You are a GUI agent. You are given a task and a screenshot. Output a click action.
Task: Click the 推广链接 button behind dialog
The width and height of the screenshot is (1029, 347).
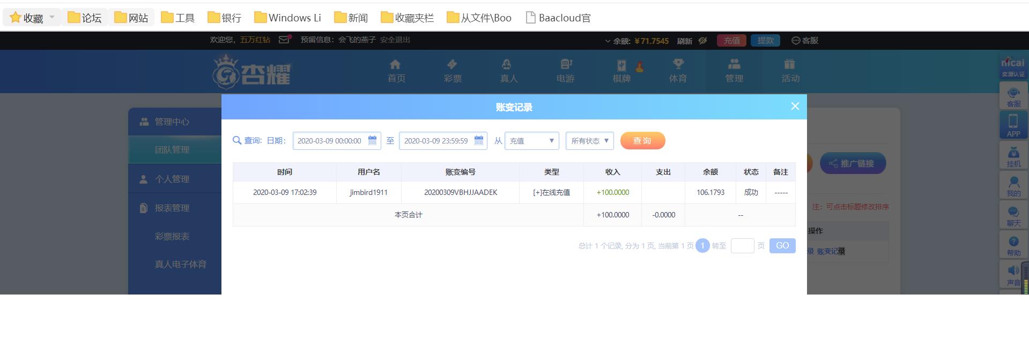pos(853,163)
